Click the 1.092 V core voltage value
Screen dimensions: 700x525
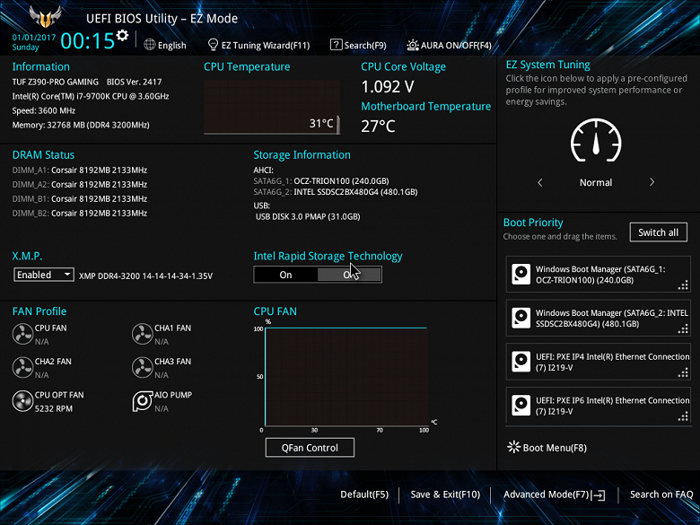tap(388, 87)
